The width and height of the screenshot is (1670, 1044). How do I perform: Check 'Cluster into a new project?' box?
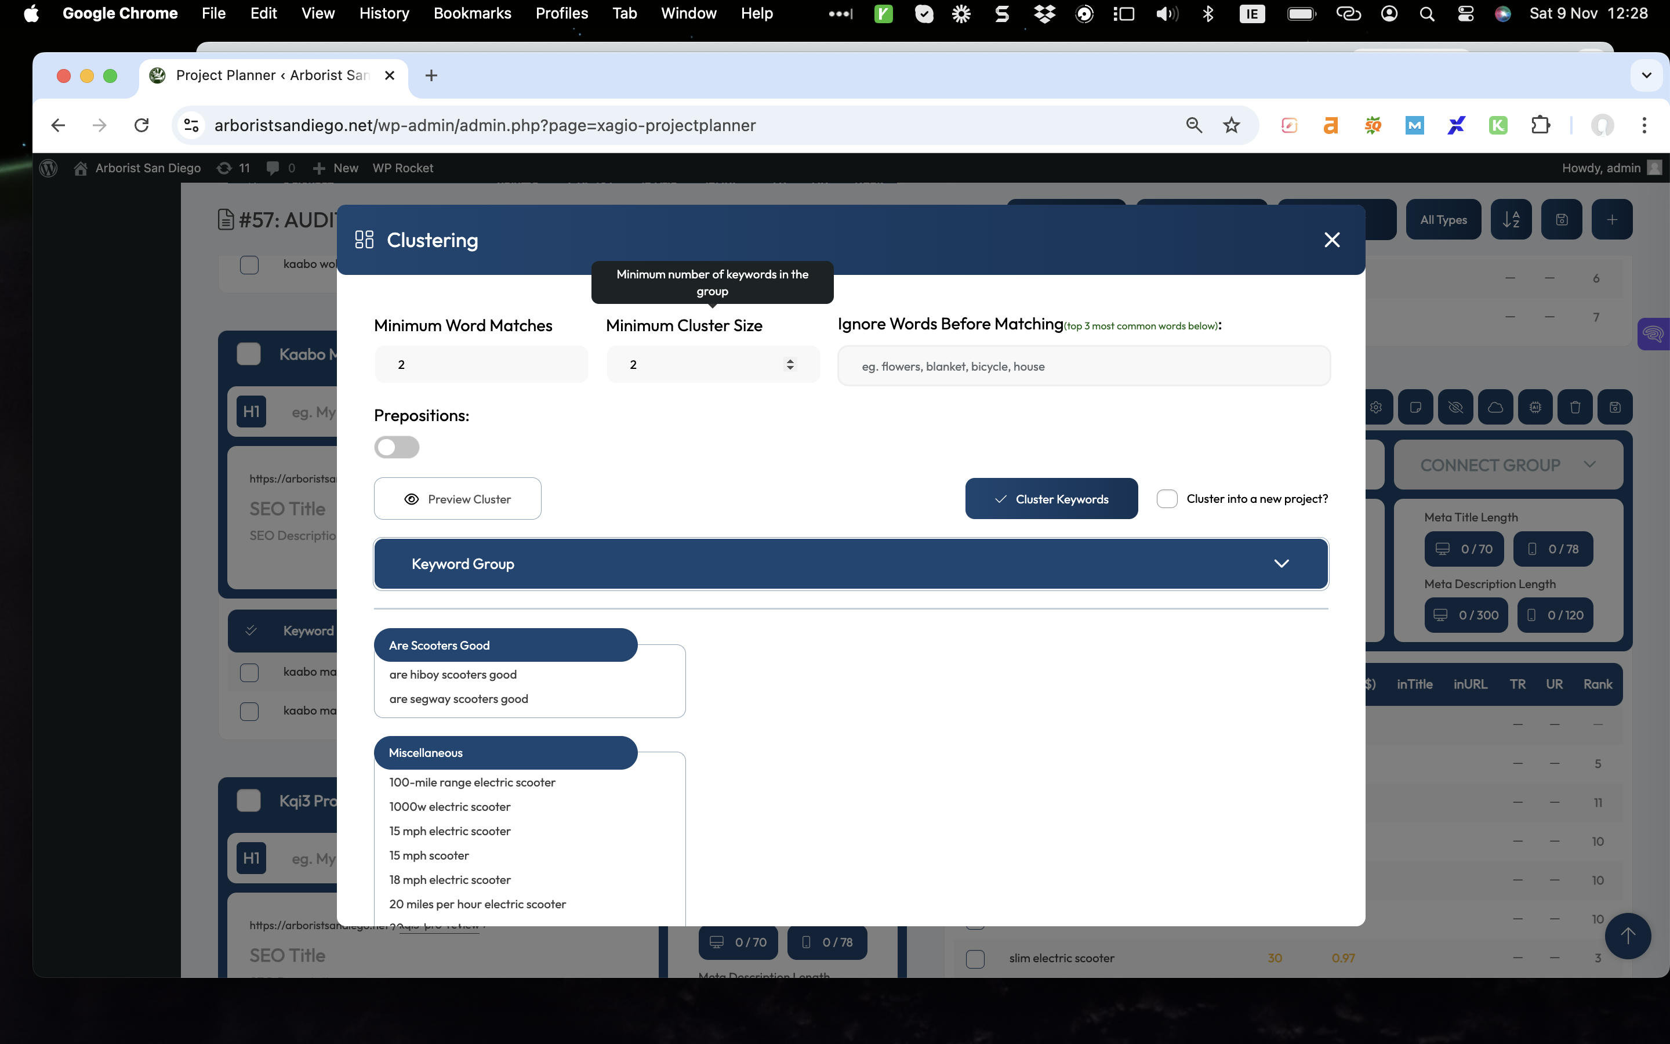coord(1167,499)
